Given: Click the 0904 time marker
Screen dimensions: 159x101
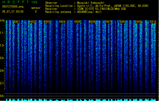Looking at the screenshot, I should (x=62, y=22).
